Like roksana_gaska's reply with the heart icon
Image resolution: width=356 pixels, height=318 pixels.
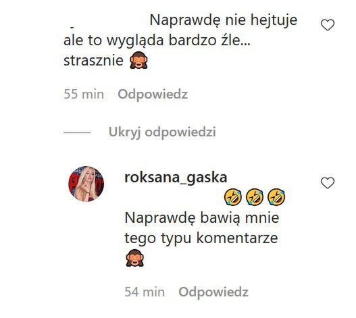pyautogui.click(x=328, y=183)
